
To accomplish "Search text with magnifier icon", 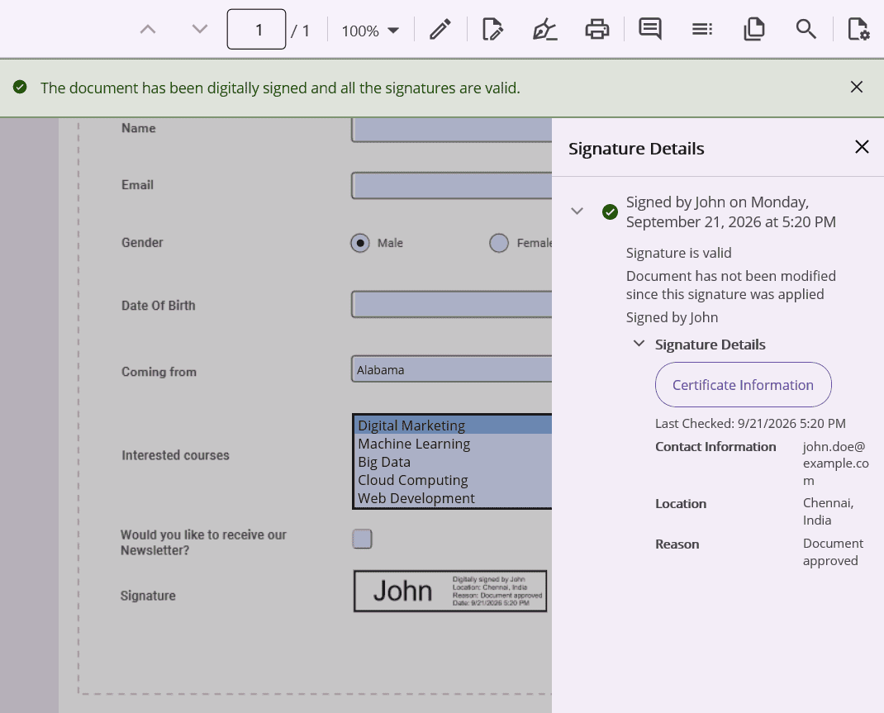I will 806,29.
